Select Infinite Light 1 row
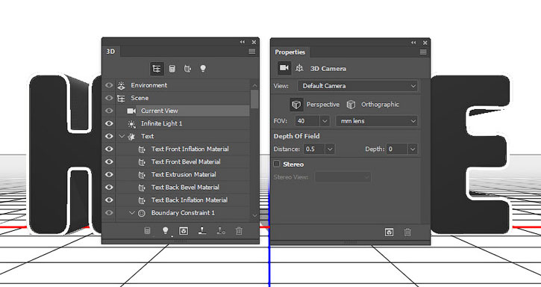The height and width of the screenshot is (287, 541). click(x=182, y=123)
